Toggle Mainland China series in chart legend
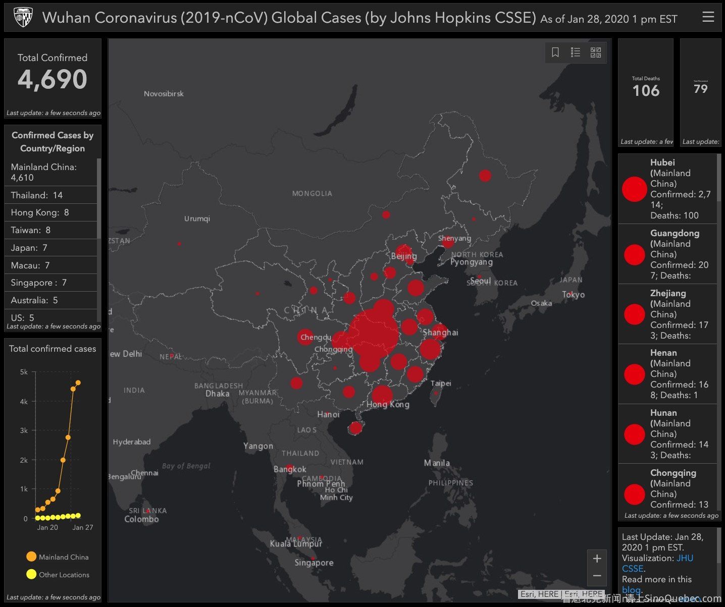 tap(57, 557)
